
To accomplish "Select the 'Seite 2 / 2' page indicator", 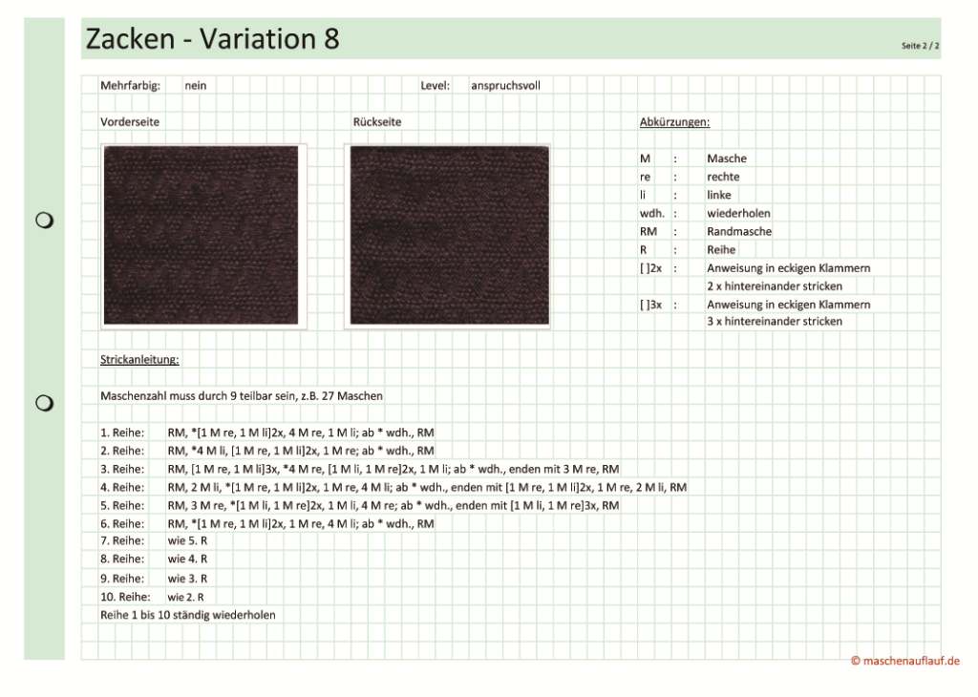I will 920,46.
